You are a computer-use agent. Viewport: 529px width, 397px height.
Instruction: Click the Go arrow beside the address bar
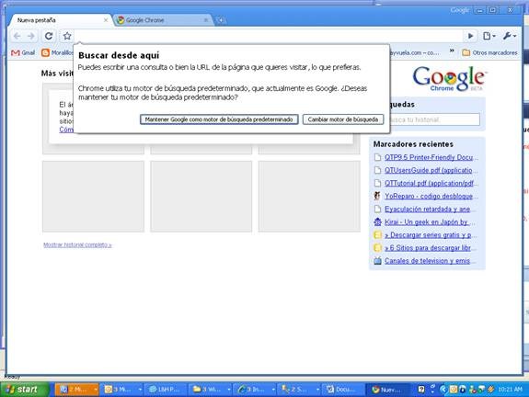(471, 36)
